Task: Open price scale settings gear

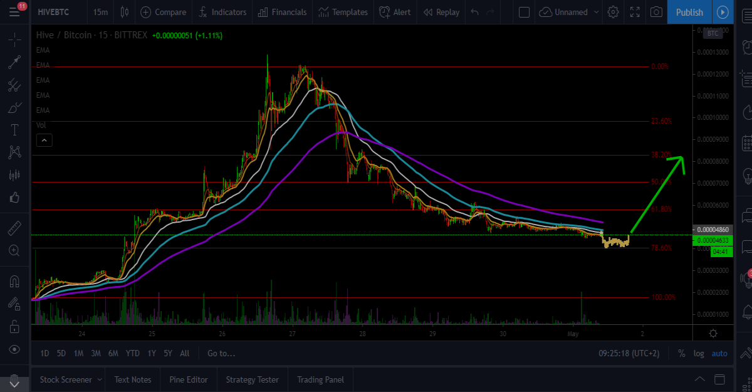Action: (x=713, y=333)
